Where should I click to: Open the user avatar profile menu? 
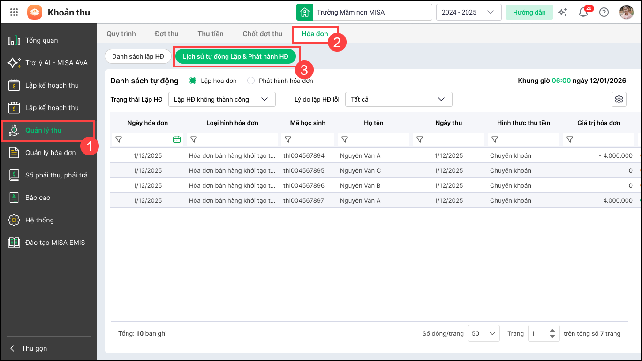pos(626,13)
